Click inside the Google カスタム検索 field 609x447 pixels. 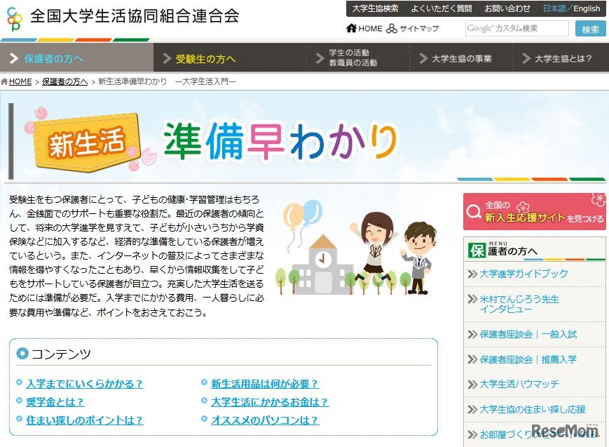coord(518,29)
